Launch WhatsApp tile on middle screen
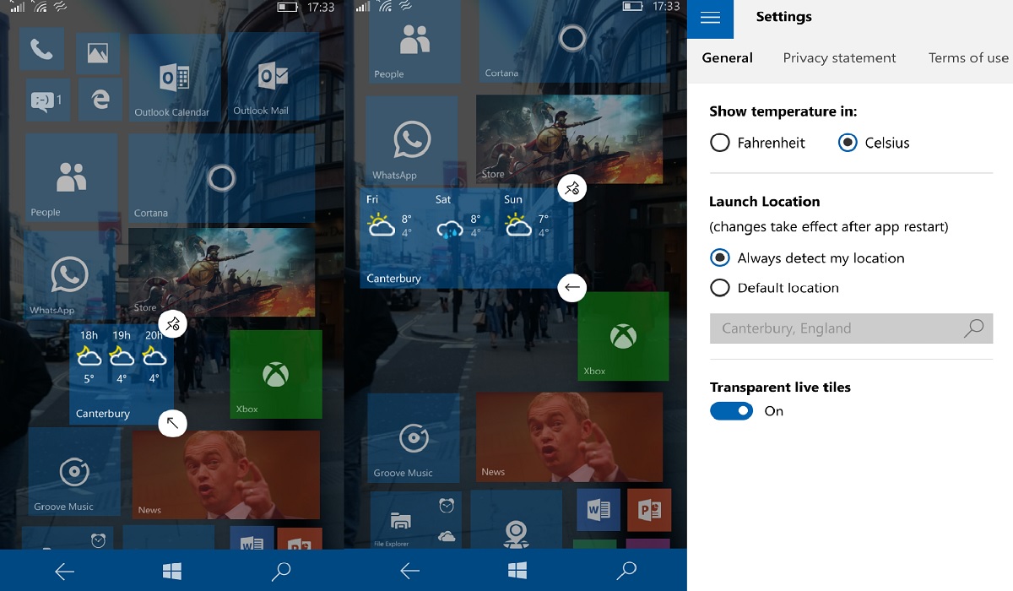The height and width of the screenshot is (591, 1013). click(x=413, y=140)
